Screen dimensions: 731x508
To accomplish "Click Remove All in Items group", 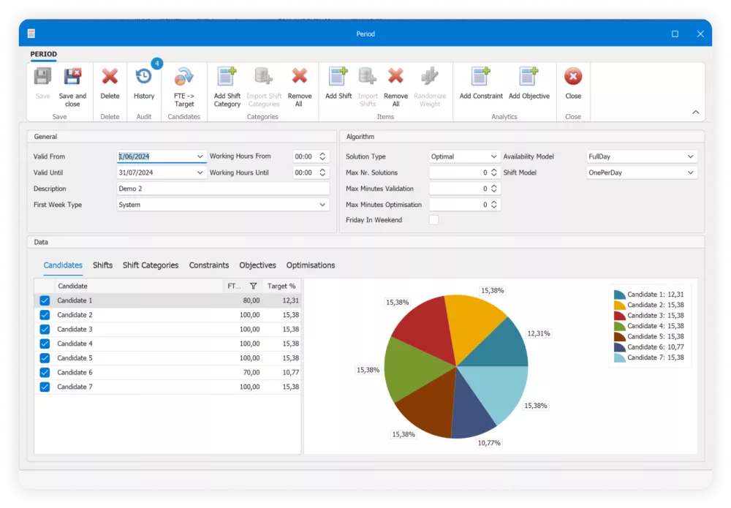I will coord(395,77).
